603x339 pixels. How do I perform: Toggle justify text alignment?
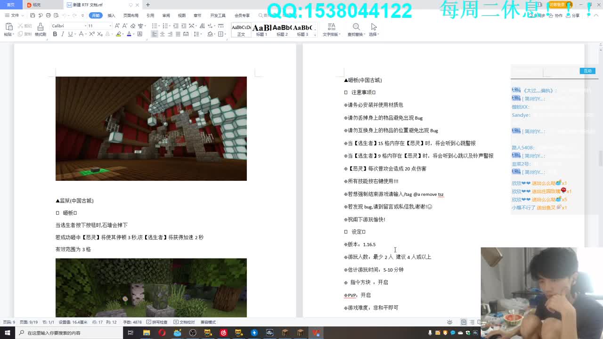pos(178,34)
